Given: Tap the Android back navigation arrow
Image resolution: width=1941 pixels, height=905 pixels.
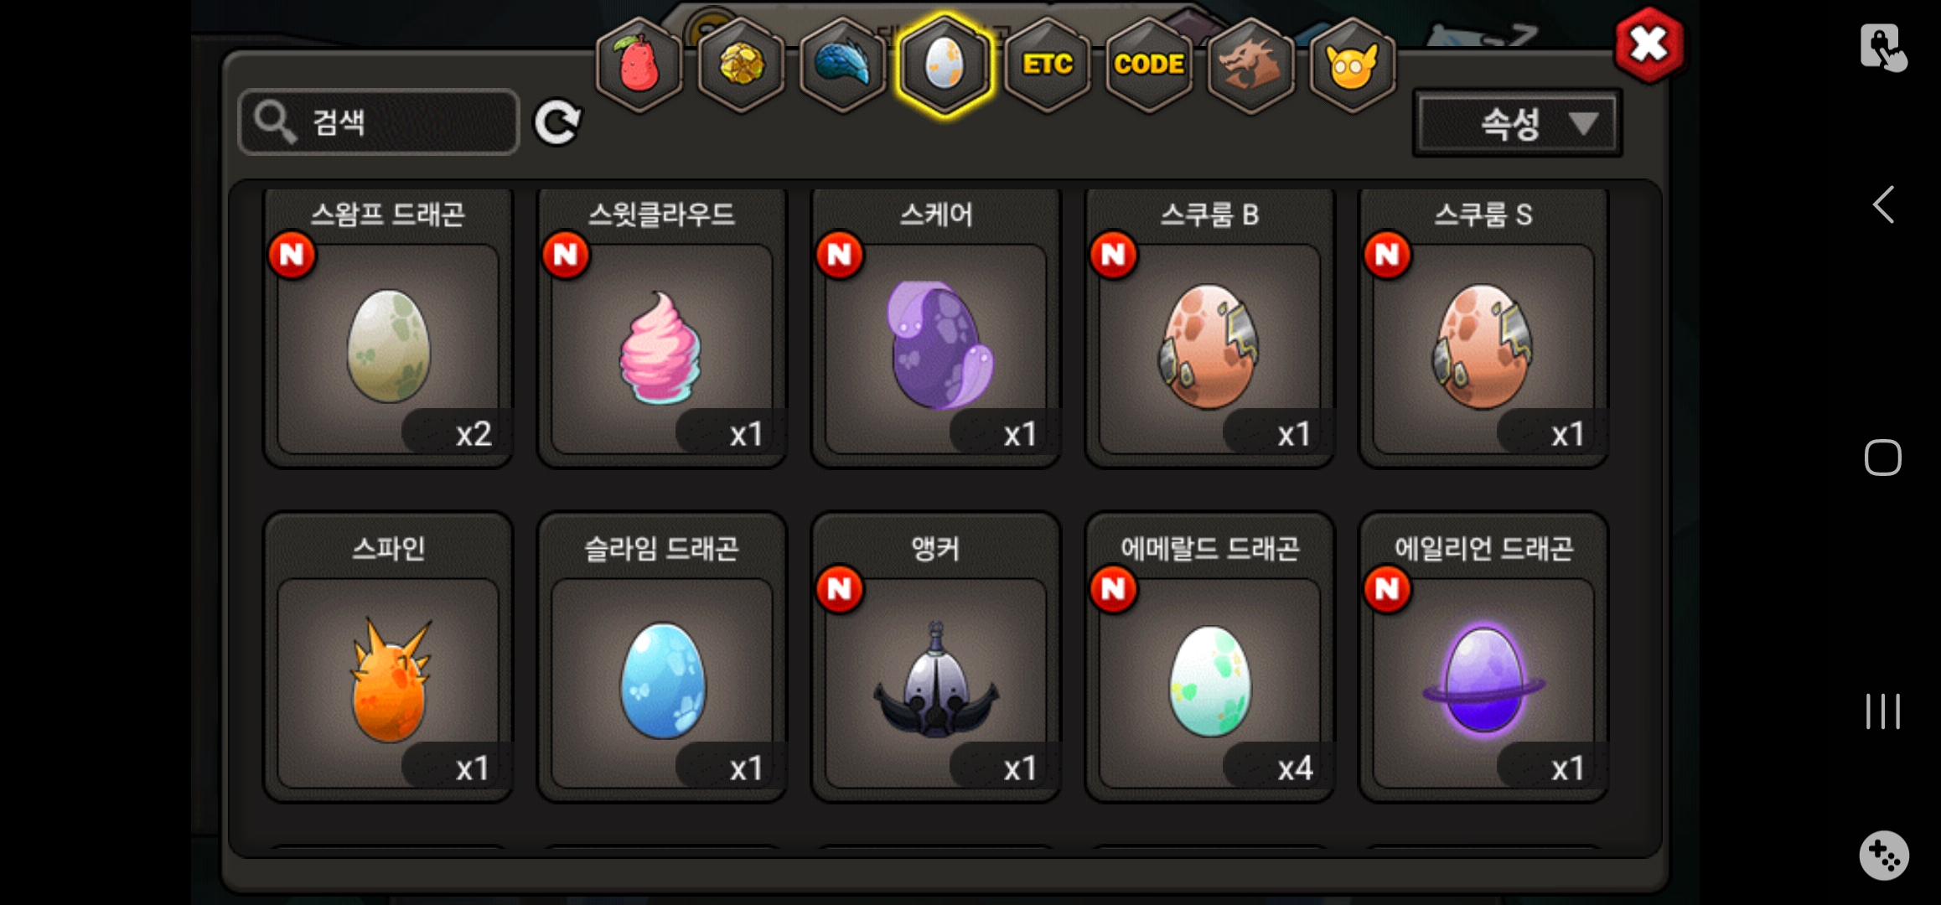Looking at the screenshot, I should [x=1883, y=204].
